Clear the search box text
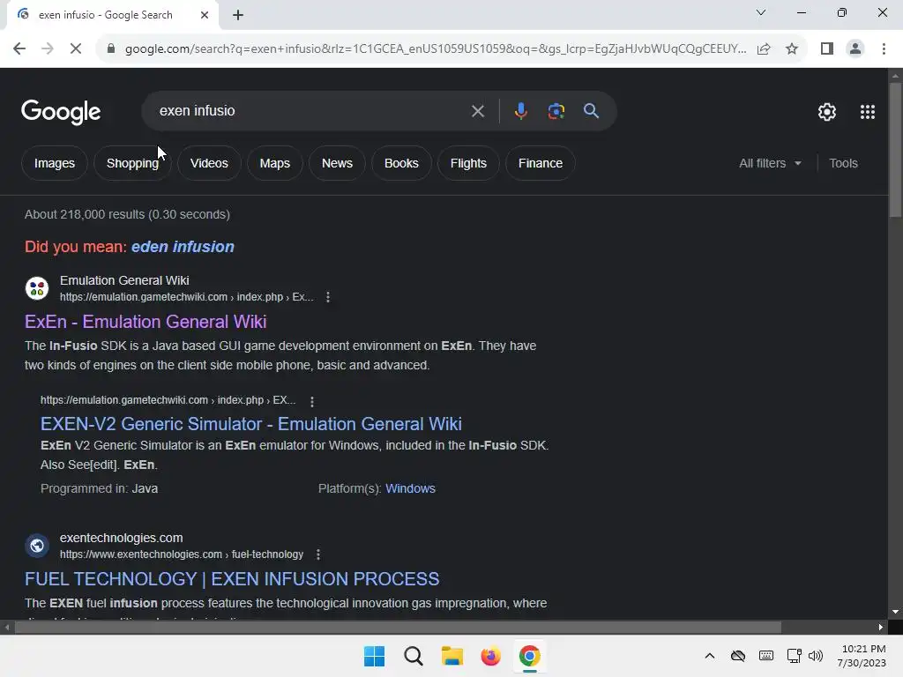This screenshot has height=677, width=903. coord(477,111)
